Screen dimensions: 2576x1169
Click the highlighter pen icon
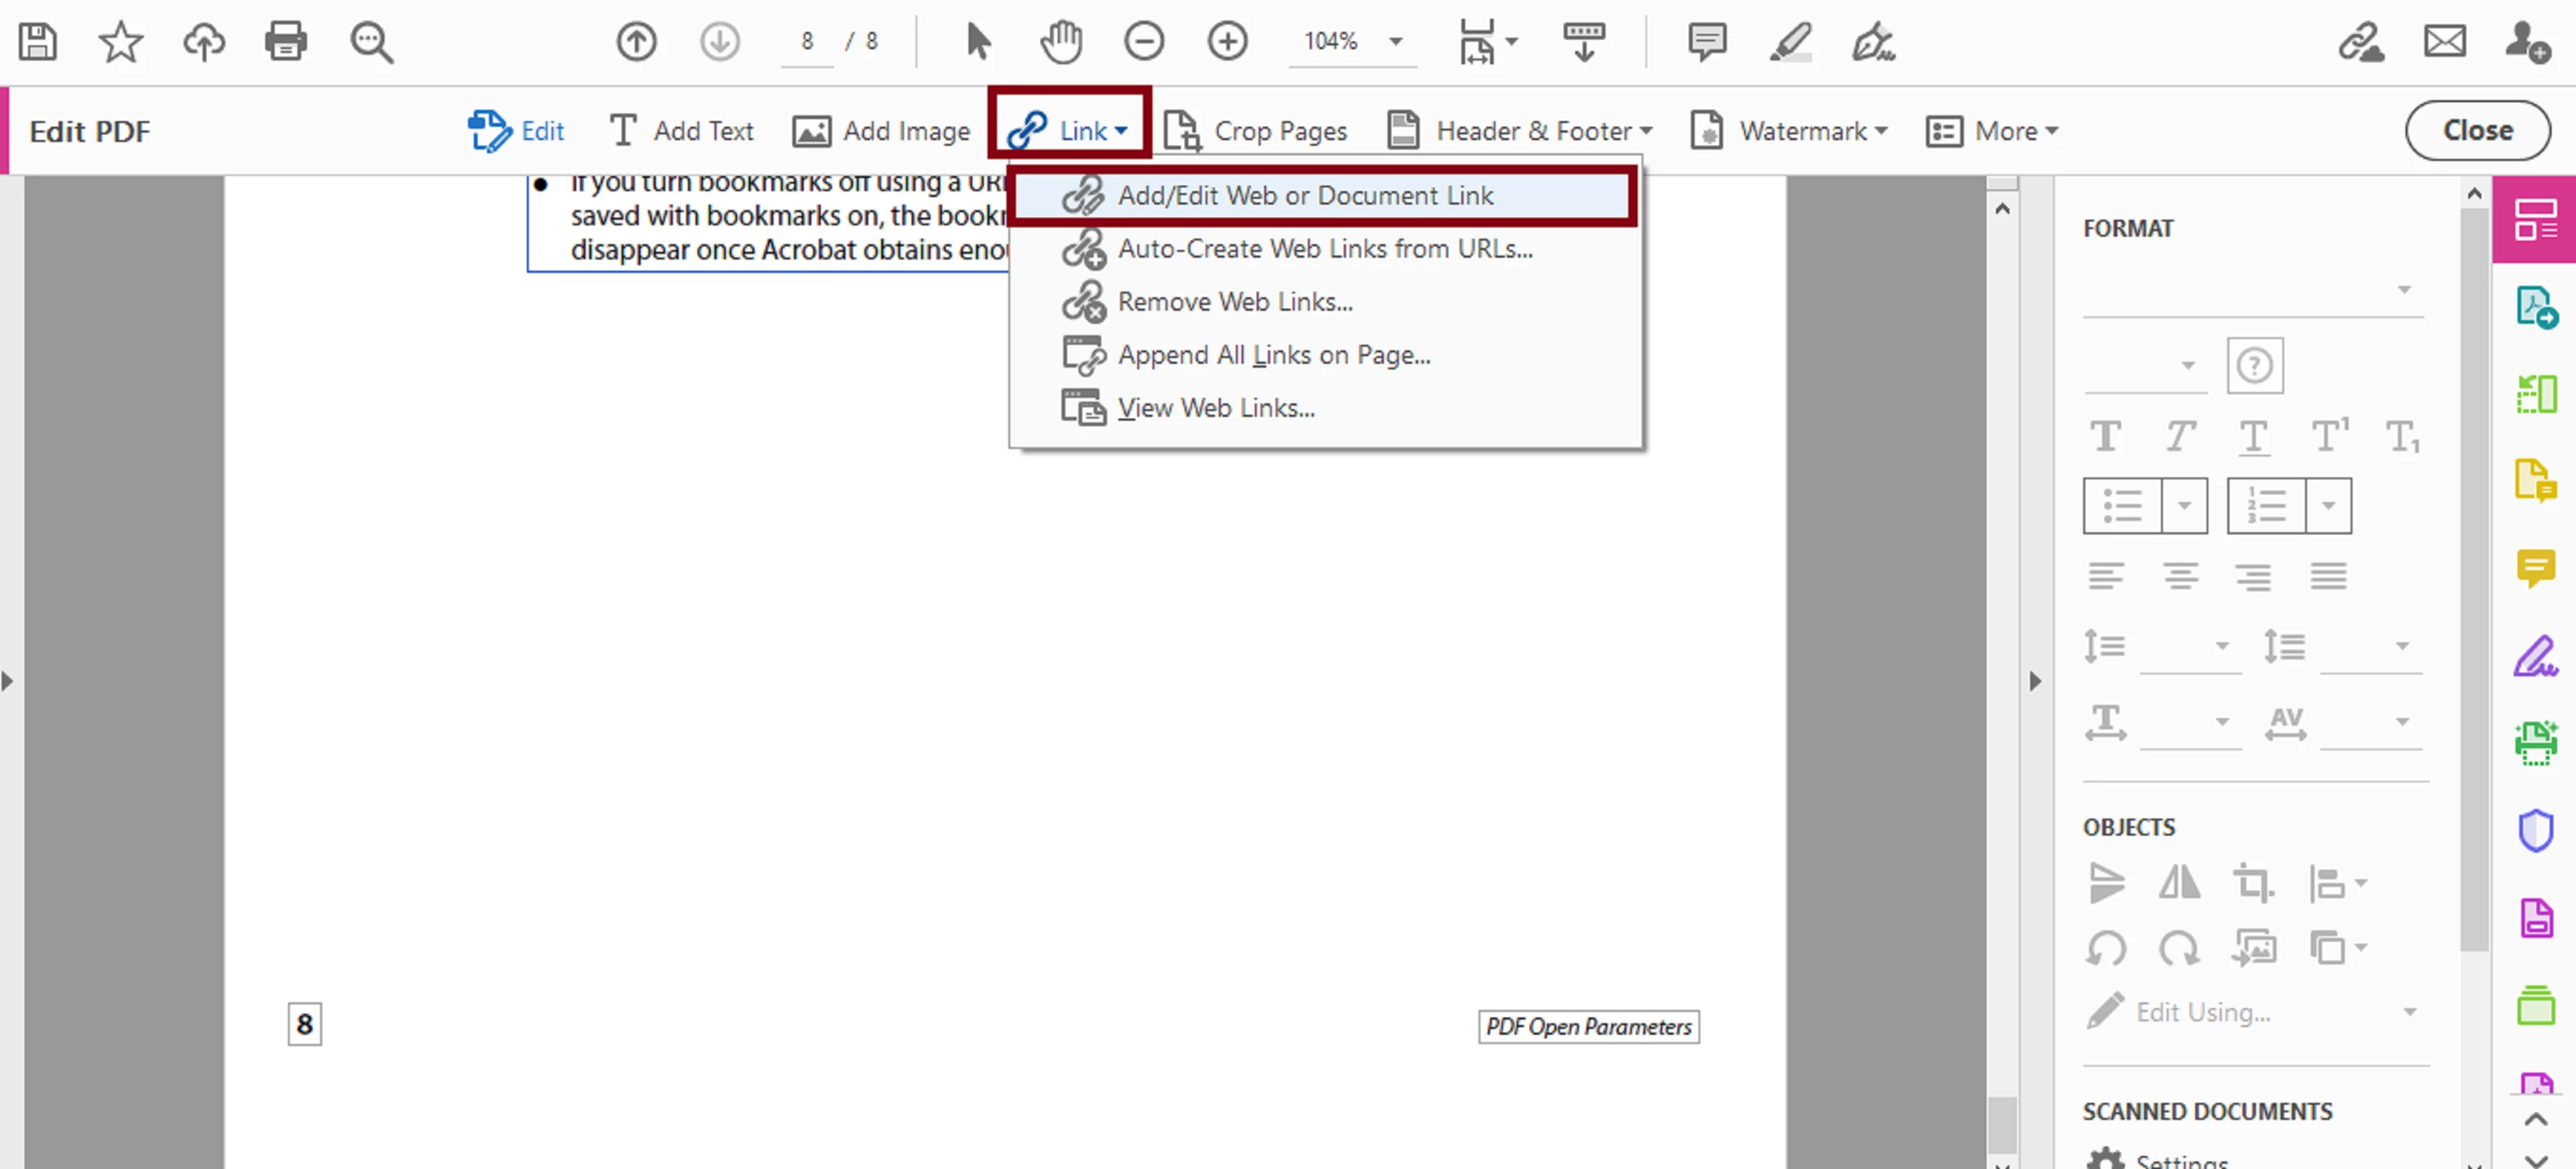click(x=1790, y=42)
